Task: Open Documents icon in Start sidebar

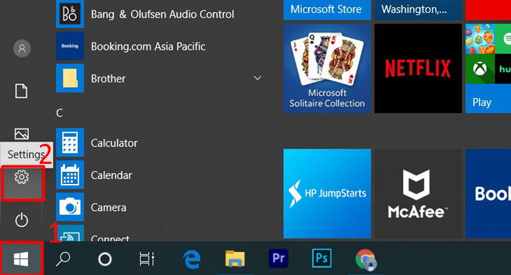Action: coord(22,90)
